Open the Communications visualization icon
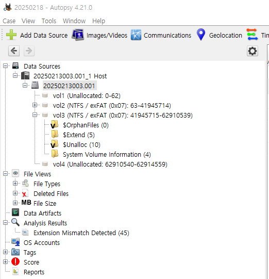 tap(136, 35)
